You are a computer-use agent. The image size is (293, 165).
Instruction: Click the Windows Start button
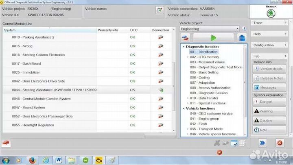6,161
